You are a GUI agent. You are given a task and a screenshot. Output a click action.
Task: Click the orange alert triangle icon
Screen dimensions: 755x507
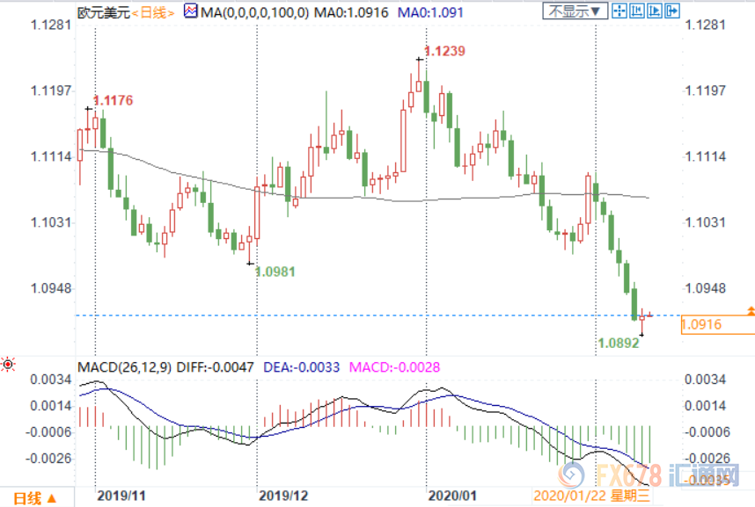(750, 311)
